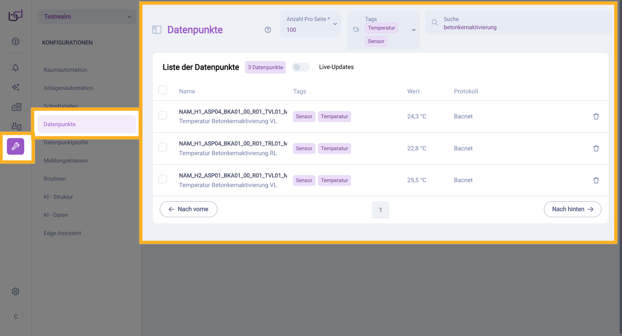
Task: Open Datenpunktprofile in the configuration menu
Action: tap(66, 143)
